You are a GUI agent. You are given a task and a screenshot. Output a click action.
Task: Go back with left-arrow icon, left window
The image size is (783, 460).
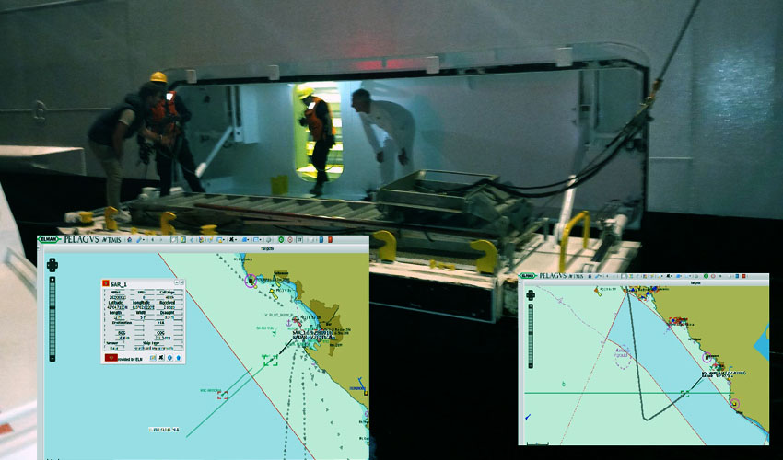[x=152, y=239]
